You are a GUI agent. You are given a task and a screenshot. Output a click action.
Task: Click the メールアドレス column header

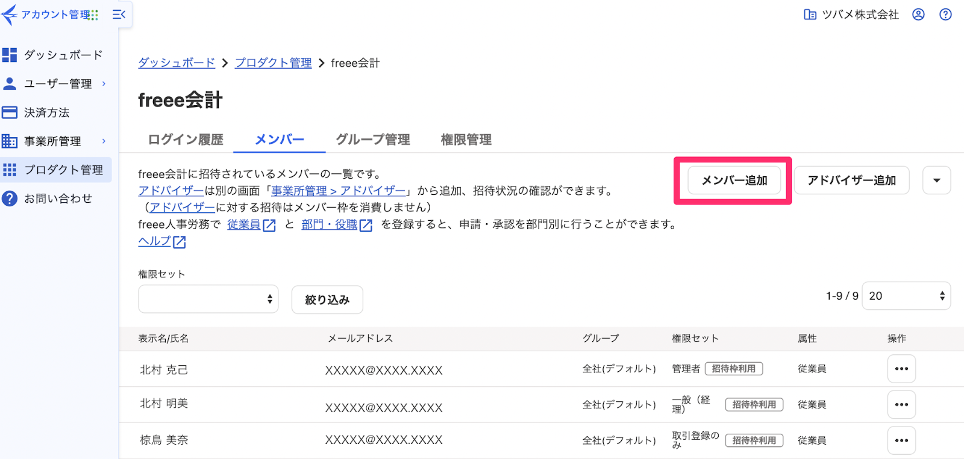coord(360,339)
